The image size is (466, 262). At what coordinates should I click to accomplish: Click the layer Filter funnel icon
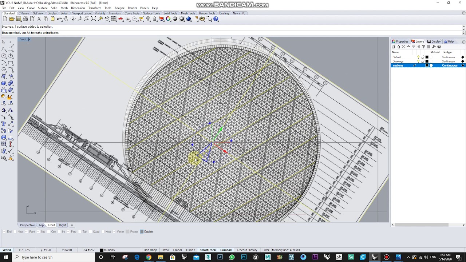(423, 47)
